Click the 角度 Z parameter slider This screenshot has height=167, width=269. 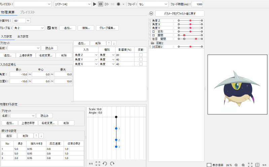190,20
